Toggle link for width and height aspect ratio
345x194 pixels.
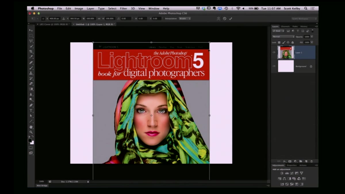(99, 19)
